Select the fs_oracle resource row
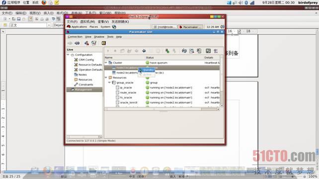 [x=162, y=98]
